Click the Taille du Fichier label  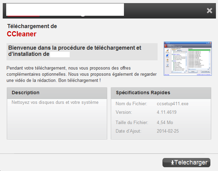click(x=132, y=123)
